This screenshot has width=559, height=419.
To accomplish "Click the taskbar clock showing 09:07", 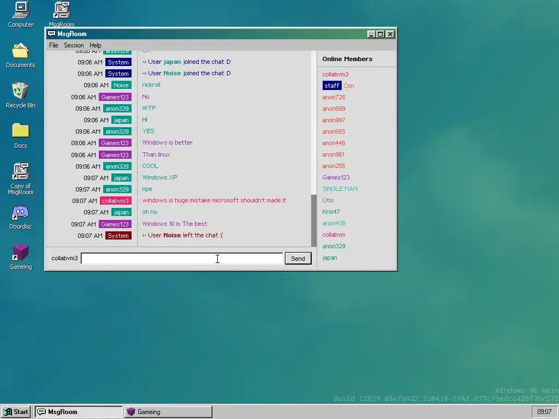I will (x=544, y=412).
